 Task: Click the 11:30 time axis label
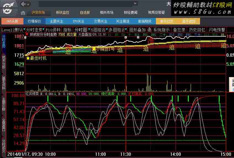(125, 154)
